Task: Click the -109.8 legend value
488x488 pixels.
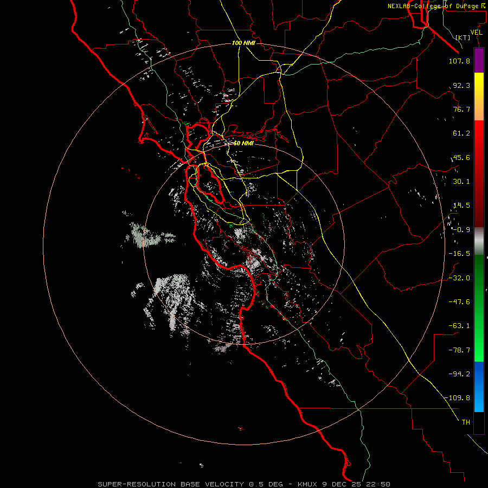Action: pos(457,398)
